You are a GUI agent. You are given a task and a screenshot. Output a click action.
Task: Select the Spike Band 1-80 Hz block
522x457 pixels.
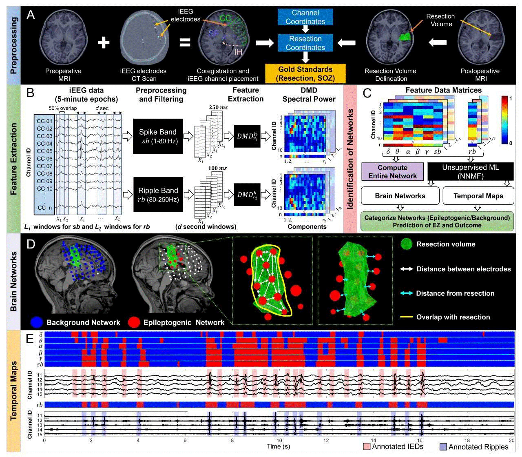click(158, 136)
